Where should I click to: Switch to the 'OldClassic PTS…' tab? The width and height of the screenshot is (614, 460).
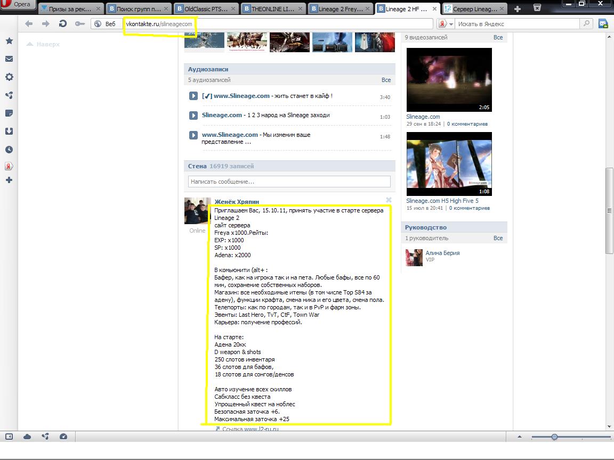[x=206, y=9]
